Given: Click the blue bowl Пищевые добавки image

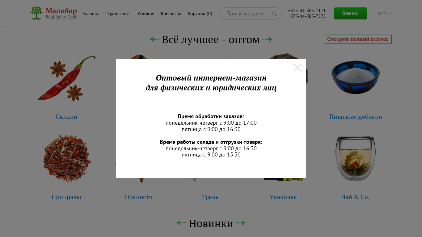Looking at the screenshot, I should tap(356, 77).
